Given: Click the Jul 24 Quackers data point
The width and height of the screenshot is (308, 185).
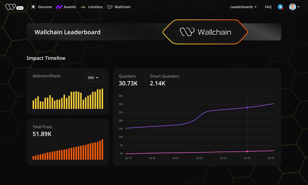Looking at the screenshot, I should click(247, 107).
